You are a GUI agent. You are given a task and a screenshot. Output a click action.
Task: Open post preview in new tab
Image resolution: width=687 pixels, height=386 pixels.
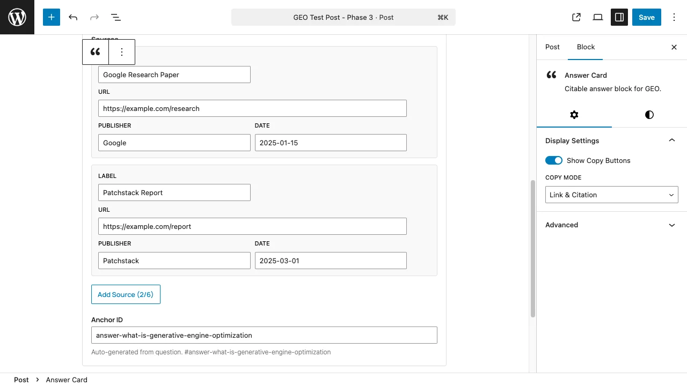576,17
